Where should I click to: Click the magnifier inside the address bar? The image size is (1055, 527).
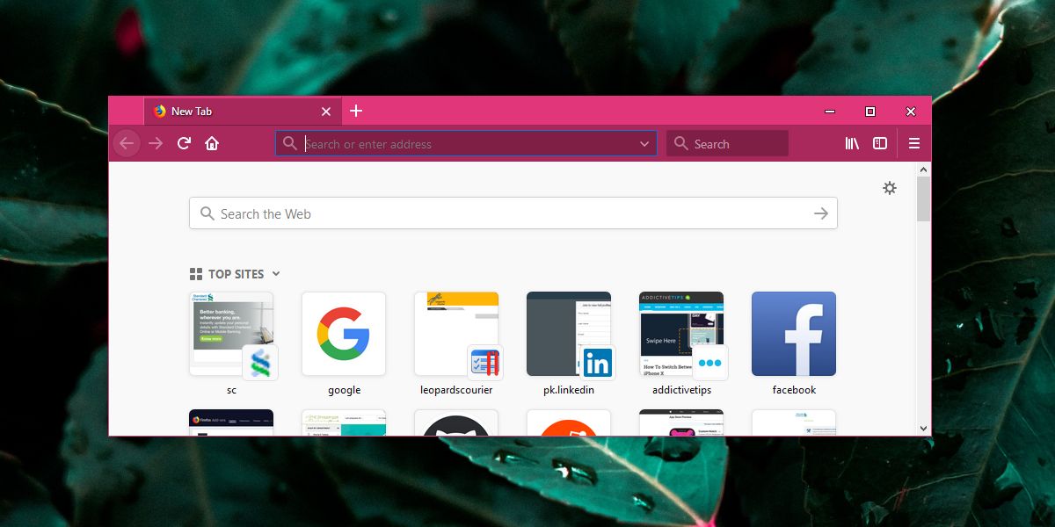click(290, 143)
